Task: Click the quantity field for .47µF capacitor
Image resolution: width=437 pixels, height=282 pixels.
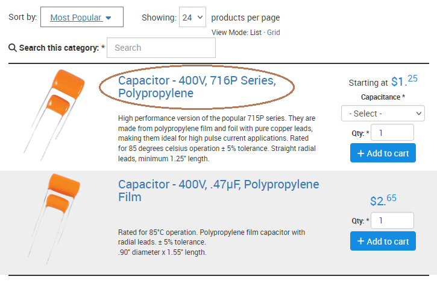Action: coord(392,220)
